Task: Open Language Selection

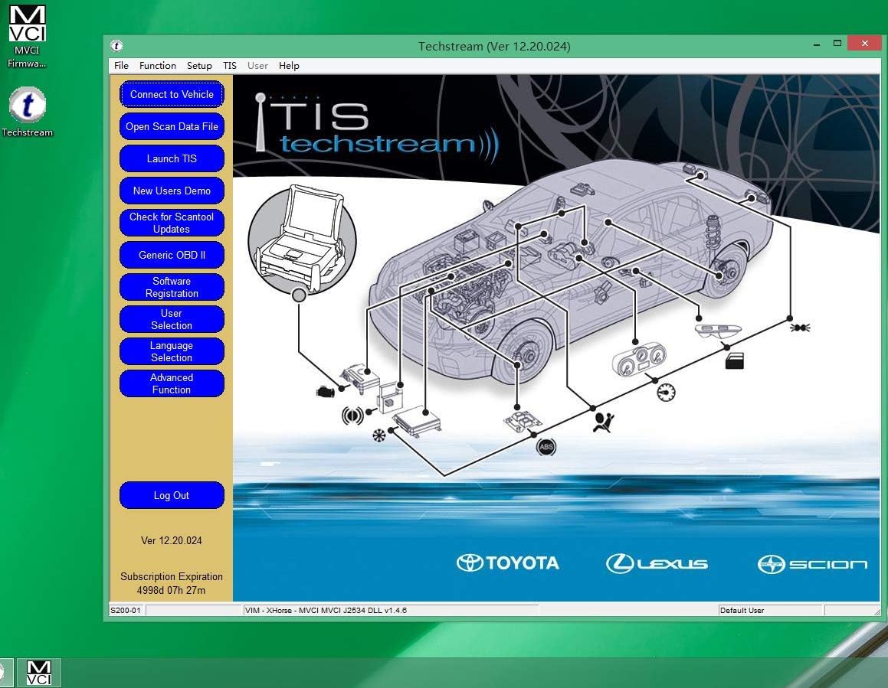Action: point(172,351)
